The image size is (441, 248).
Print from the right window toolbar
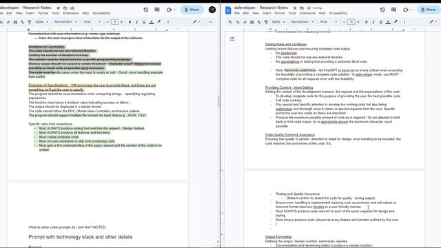tap(252, 22)
